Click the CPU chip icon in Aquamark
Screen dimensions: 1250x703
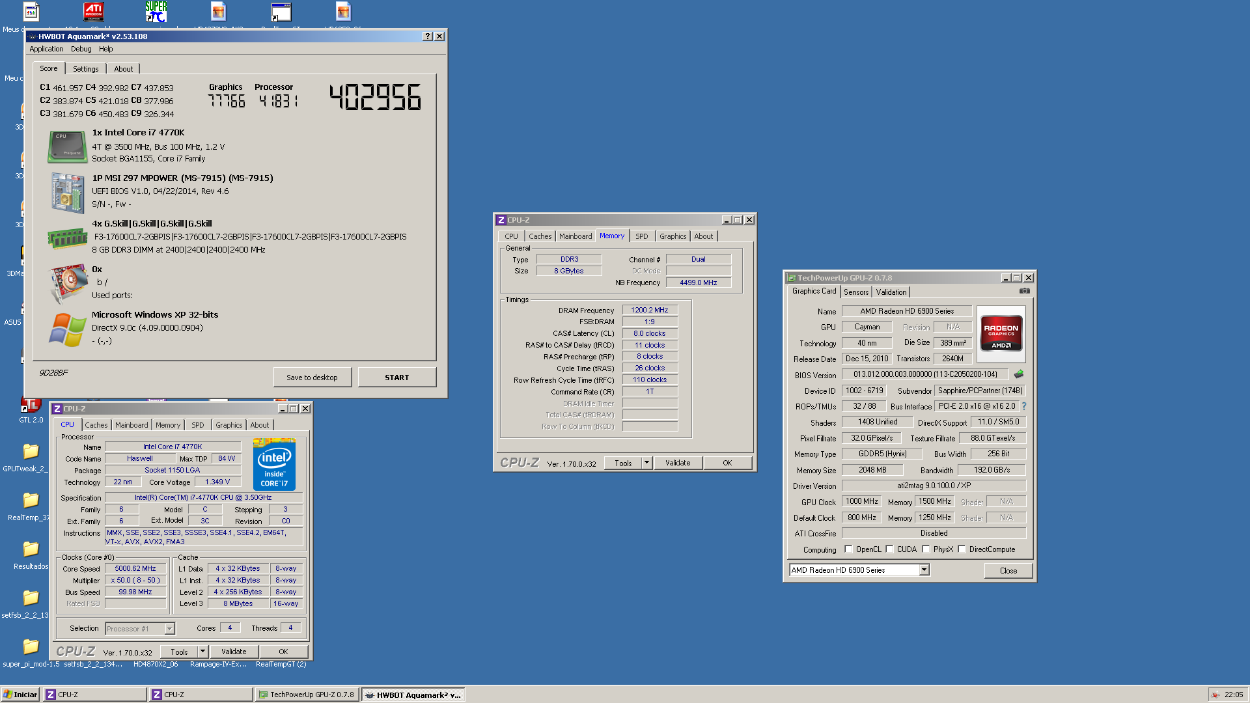[x=68, y=146]
